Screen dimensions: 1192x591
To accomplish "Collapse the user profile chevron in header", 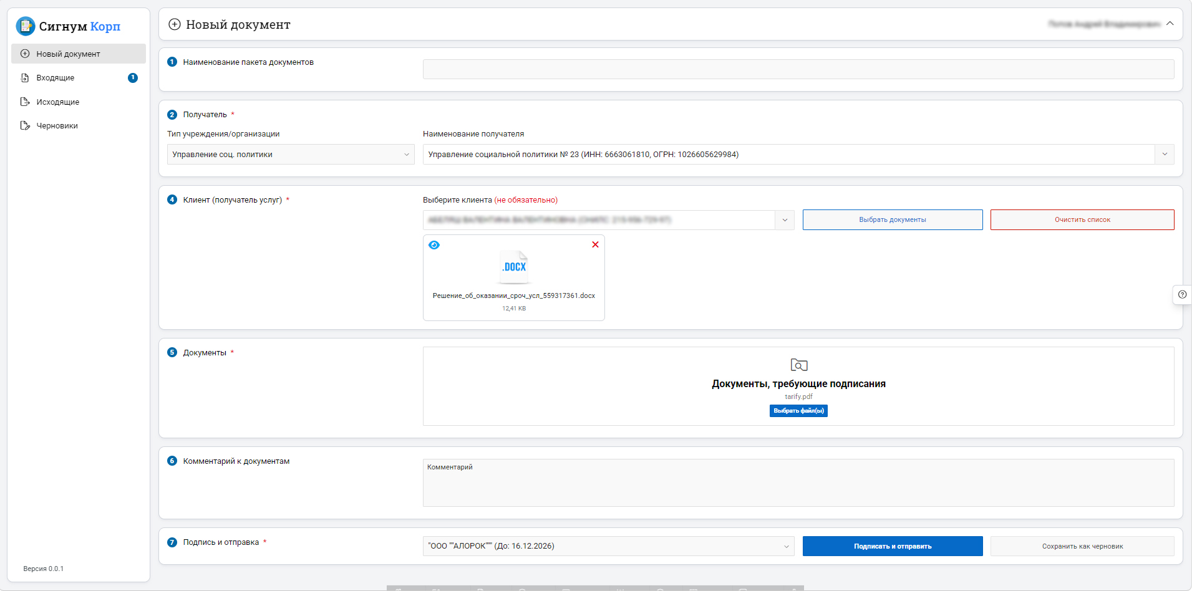I will [x=1170, y=24].
